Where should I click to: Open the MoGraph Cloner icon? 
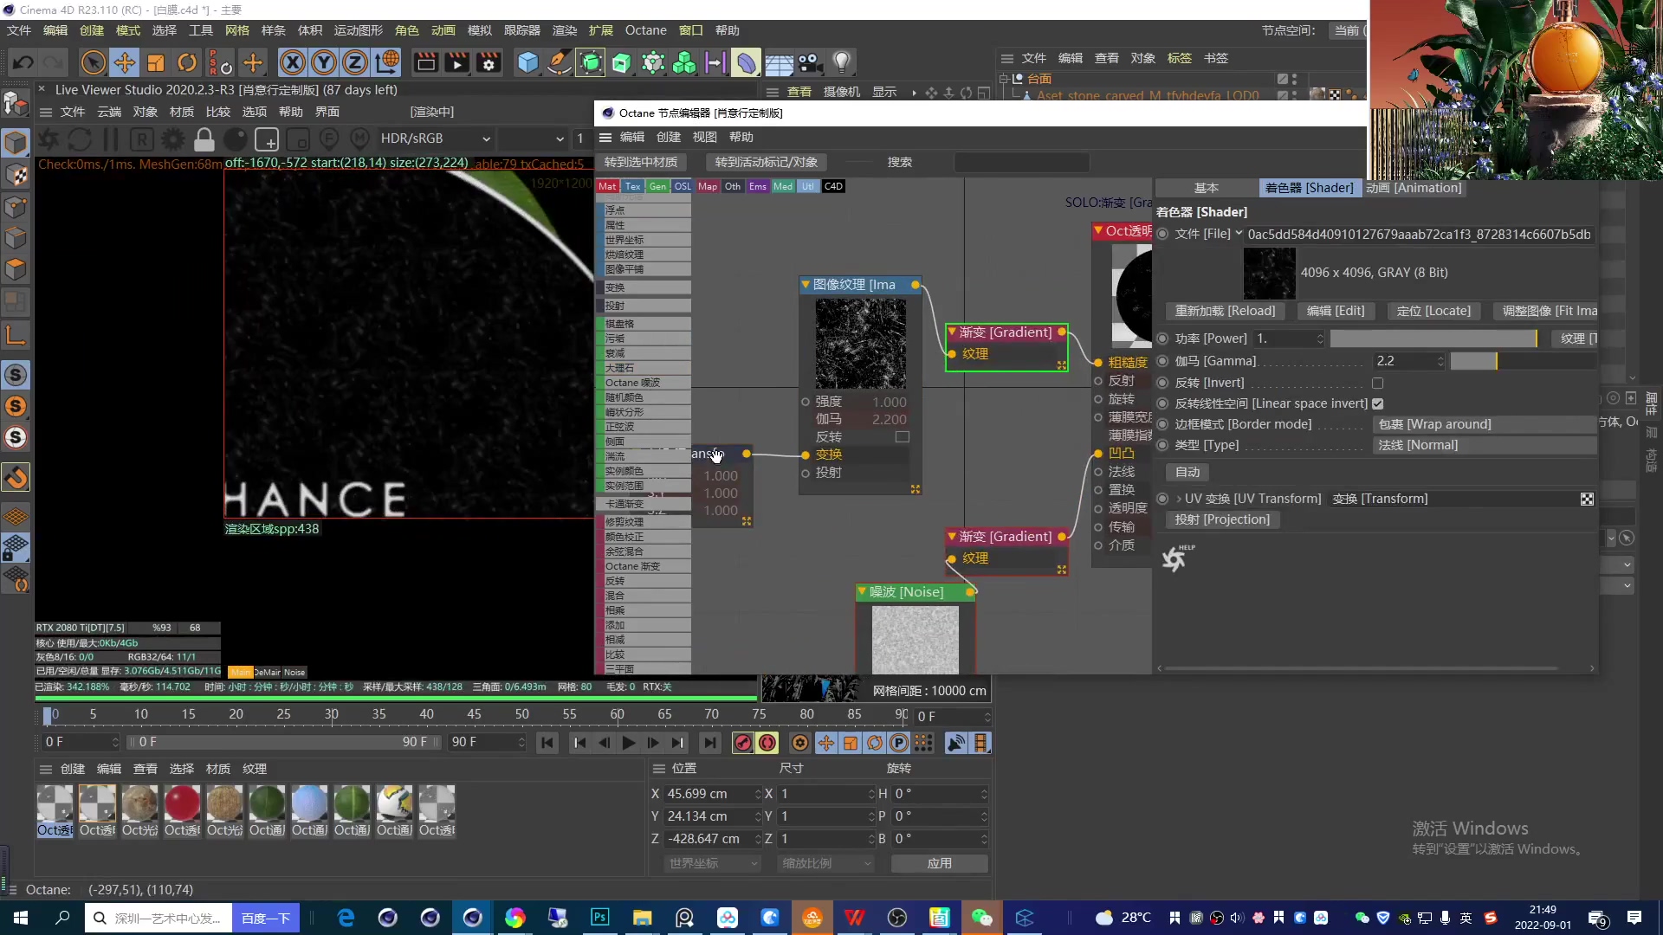pos(684,62)
